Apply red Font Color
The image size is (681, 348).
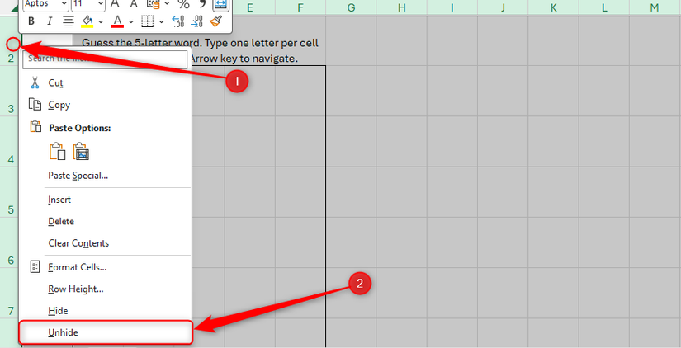coord(117,21)
